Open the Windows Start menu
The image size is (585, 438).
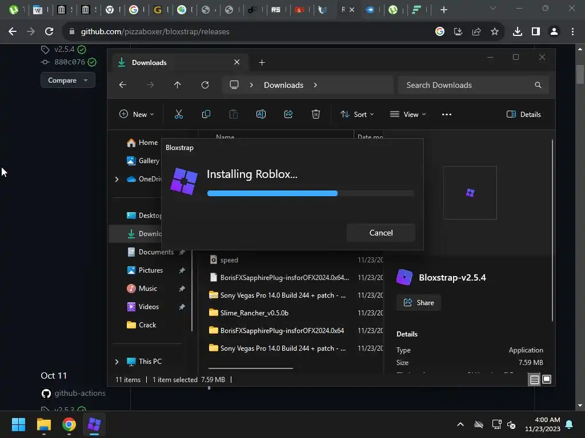tap(18, 424)
